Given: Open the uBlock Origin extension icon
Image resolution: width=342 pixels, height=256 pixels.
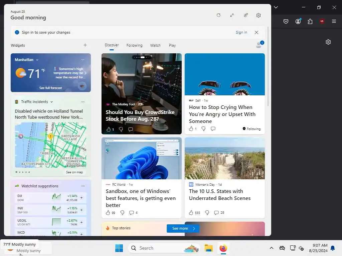Looking at the screenshot, I should coord(322,21).
